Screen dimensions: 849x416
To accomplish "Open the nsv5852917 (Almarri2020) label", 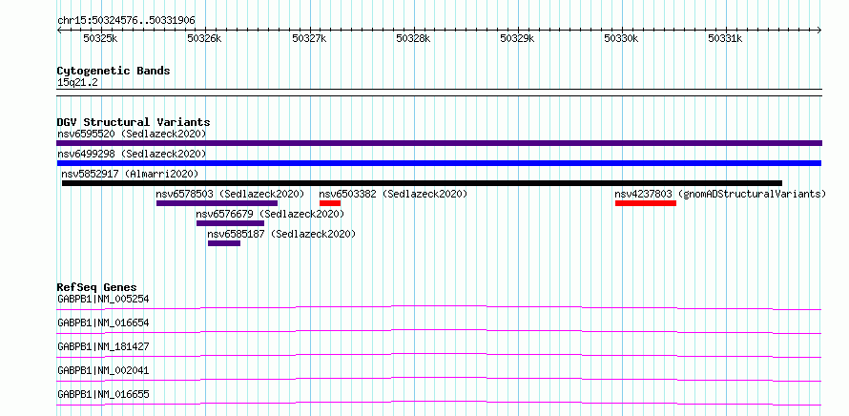I will tap(130, 174).
